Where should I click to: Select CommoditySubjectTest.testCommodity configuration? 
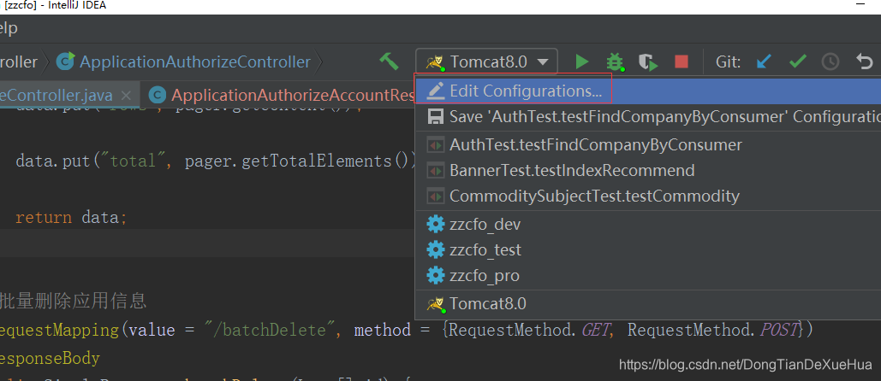coord(648,196)
